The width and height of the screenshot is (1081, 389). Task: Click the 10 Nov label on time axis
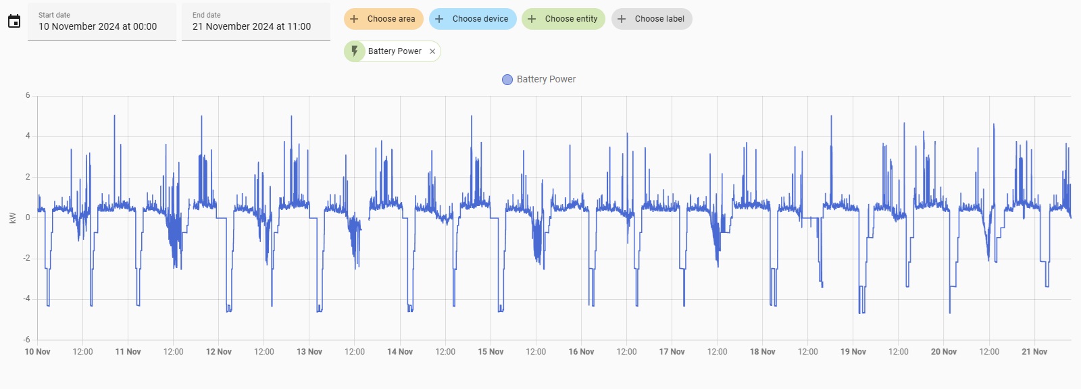tap(38, 352)
